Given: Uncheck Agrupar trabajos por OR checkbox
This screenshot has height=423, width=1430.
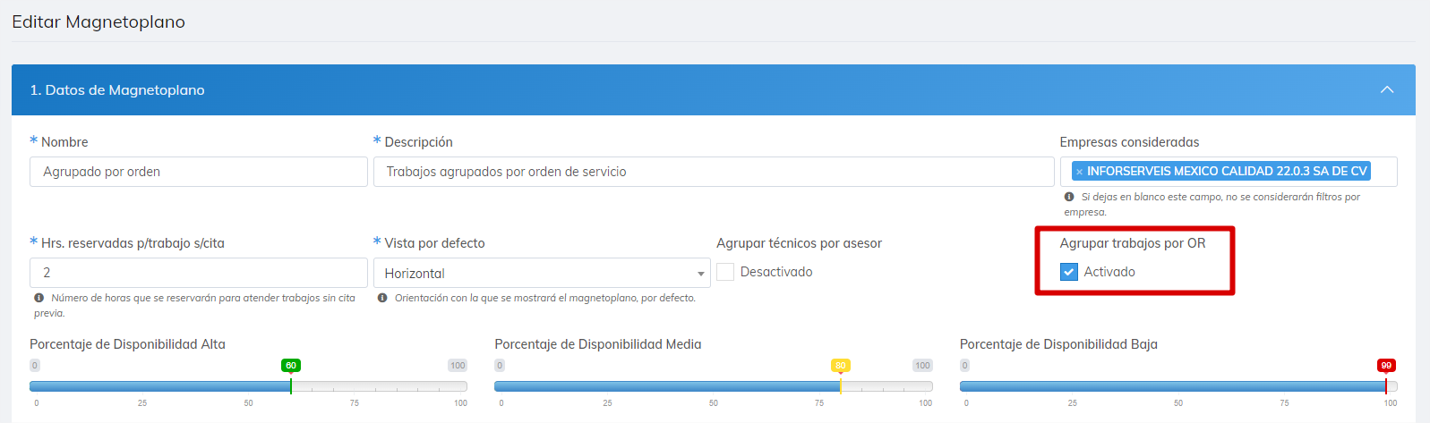Looking at the screenshot, I should click(1068, 272).
